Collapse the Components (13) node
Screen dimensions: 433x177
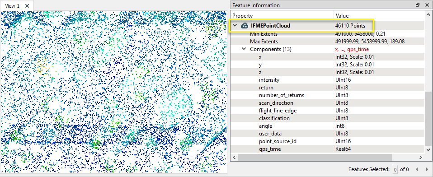tap(244, 49)
